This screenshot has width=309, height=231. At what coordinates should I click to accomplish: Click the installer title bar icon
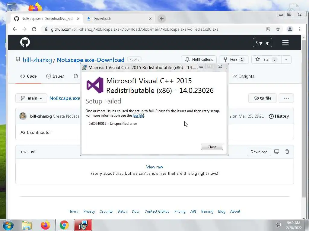click(84, 68)
